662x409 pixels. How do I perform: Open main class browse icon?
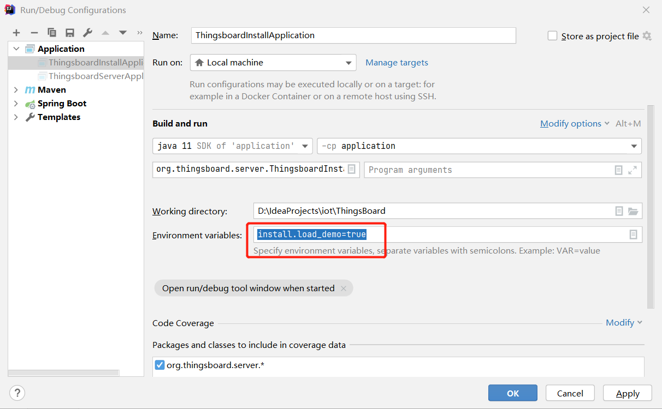(352, 170)
